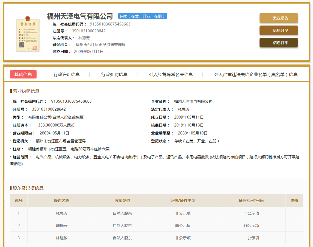Click the 信息分享 button
Viewport: 313px width, 247px height.
278,30
